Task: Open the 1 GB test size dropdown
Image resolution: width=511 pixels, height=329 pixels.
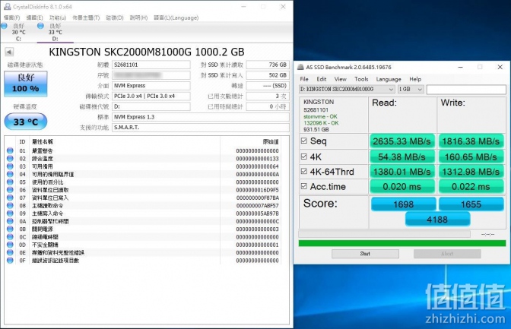Action: [411, 89]
